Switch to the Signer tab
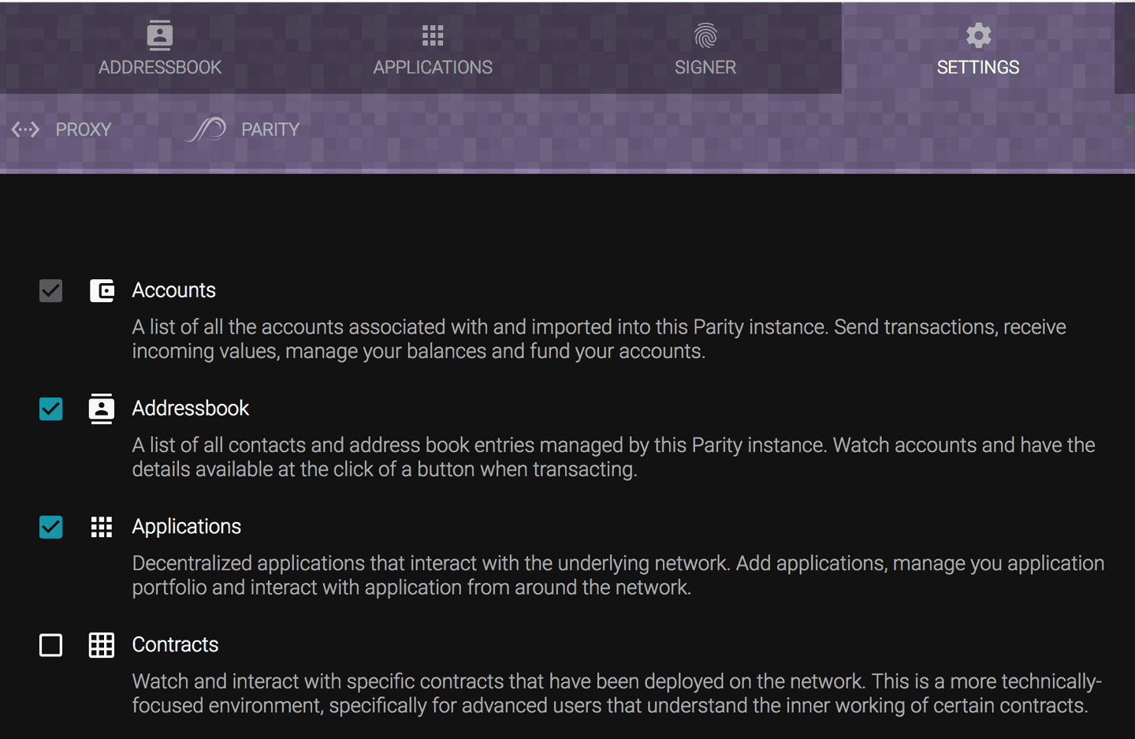This screenshot has width=1135, height=739. click(x=705, y=67)
